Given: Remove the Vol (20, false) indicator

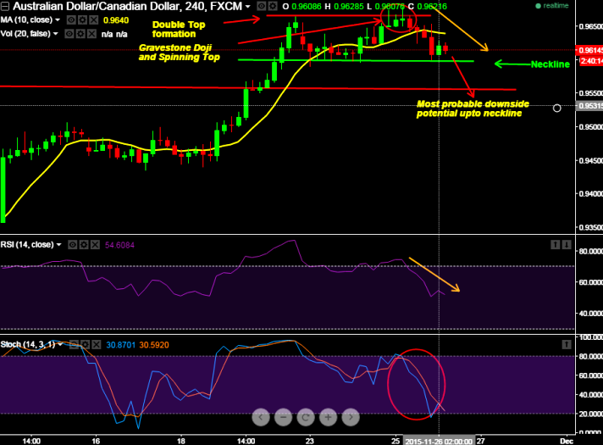Looking at the screenshot, I should [x=91, y=34].
